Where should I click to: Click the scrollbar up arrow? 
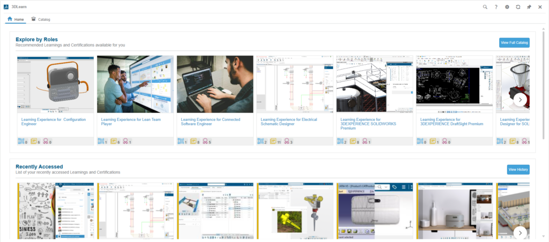tap(544, 29)
